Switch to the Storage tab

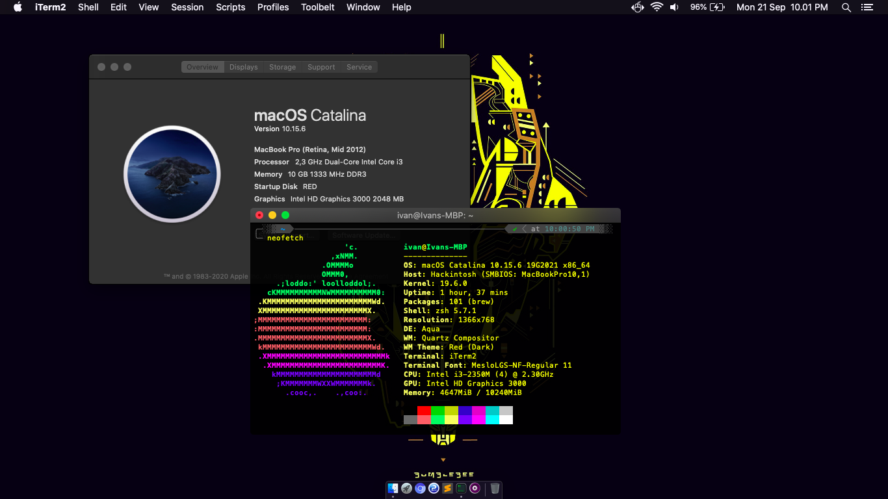tap(283, 67)
